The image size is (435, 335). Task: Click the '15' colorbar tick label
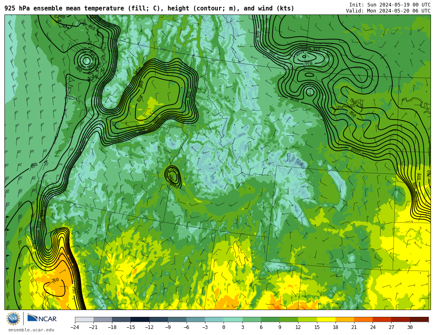point(317,327)
